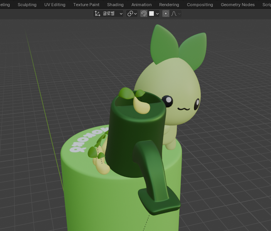Open the Rendering workspace tab
The height and width of the screenshot is (231, 271).
click(169, 5)
